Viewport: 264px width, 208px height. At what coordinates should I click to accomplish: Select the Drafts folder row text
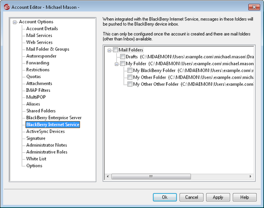pos(190,57)
